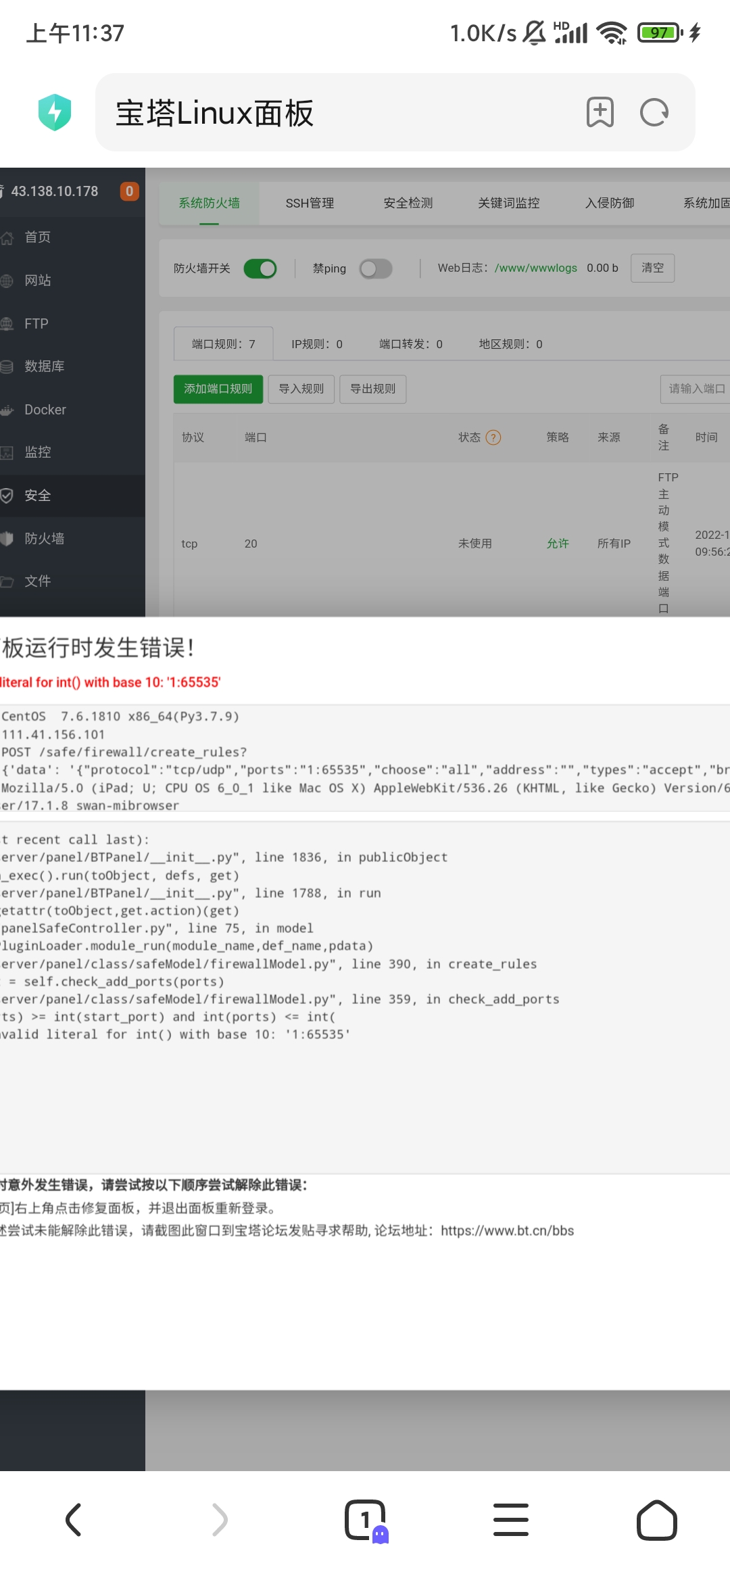Click 添加端口规则 green button
Screen dimensions: 730x1582
(218, 389)
